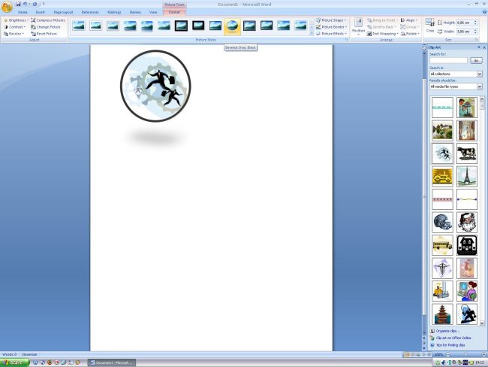Open the Picture Shape dropdown
This screenshot has height=367, width=488.
(331, 20)
